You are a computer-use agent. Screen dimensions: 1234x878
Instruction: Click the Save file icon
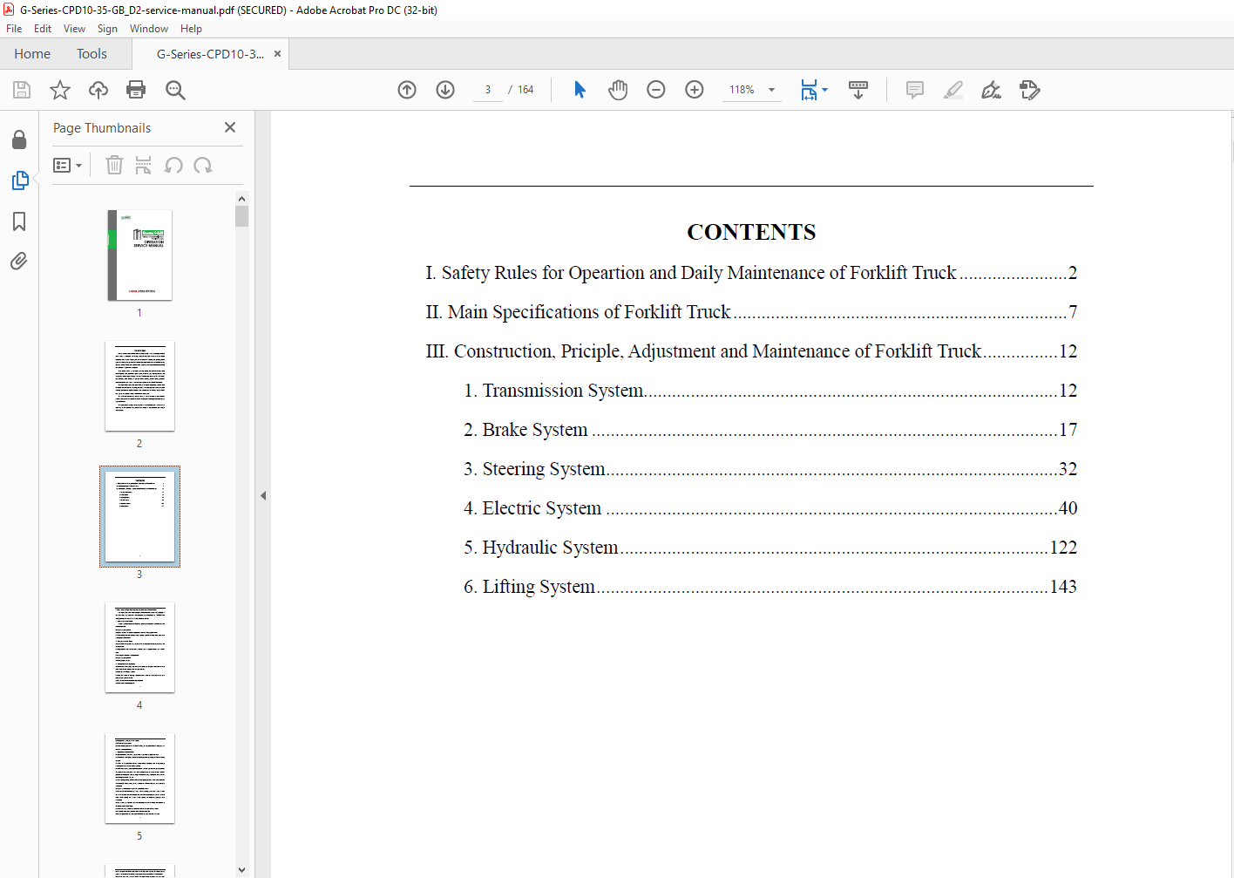tap(22, 90)
